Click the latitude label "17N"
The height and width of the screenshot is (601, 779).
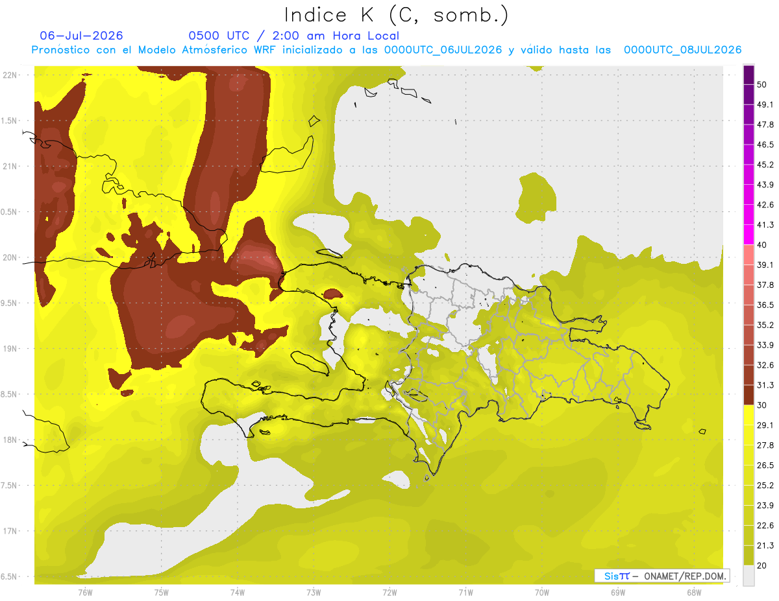pyautogui.click(x=11, y=531)
